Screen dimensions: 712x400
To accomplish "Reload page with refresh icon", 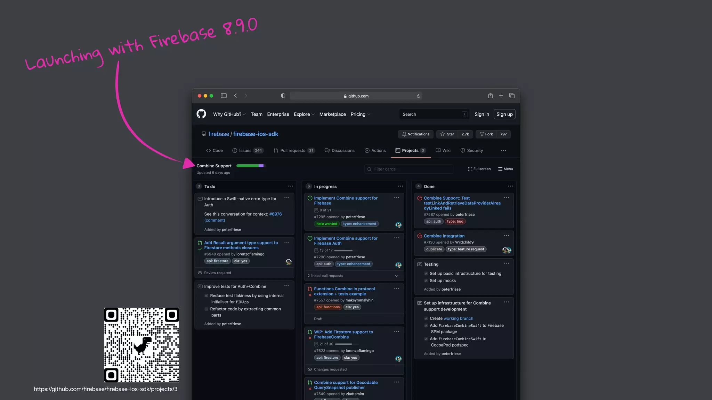I will pos(418,96).
